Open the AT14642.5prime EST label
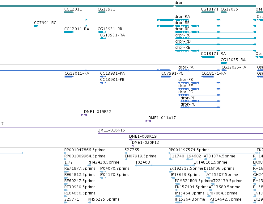263x204 pixels. click(225, 199)
